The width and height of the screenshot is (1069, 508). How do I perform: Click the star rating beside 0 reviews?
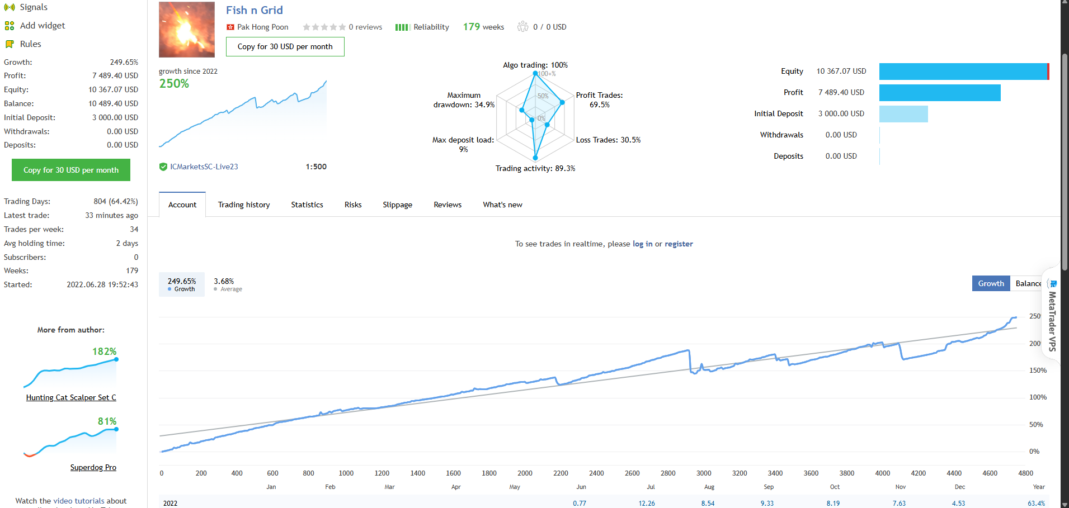pyautogui.click(x=324, y=27)
